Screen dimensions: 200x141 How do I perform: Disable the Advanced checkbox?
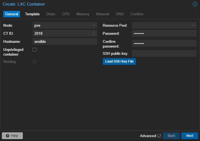pos(159,136)
